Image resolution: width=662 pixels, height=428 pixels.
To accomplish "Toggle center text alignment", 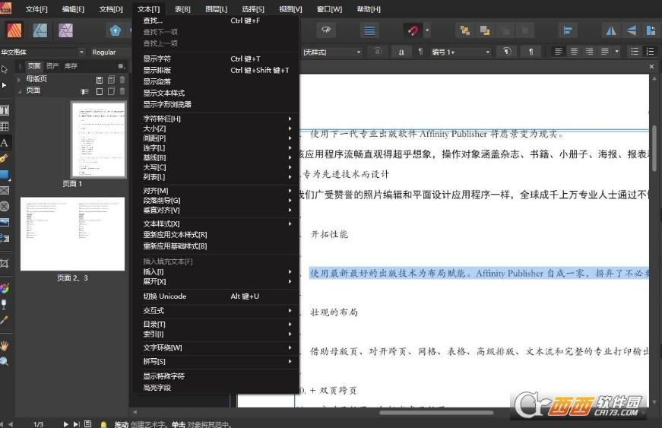I will [x=574, y=52].
